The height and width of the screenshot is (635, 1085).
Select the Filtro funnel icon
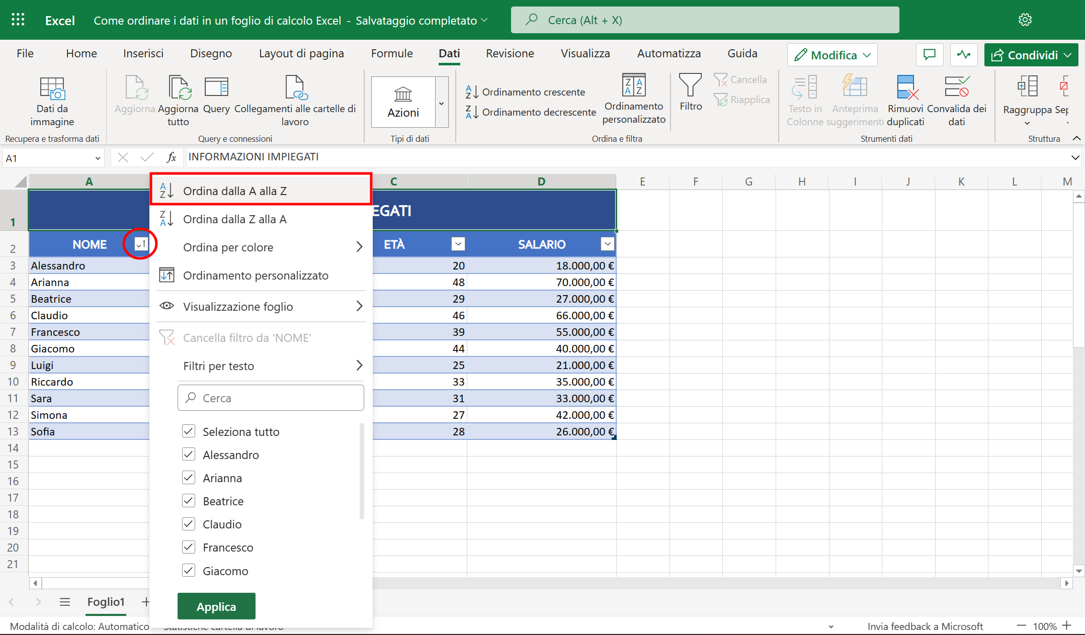pyautogui.click(x=691, y=96)
